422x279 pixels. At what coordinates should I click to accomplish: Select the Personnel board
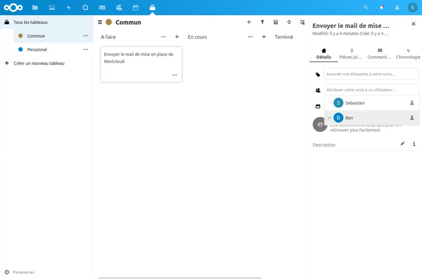coord(53,49)
